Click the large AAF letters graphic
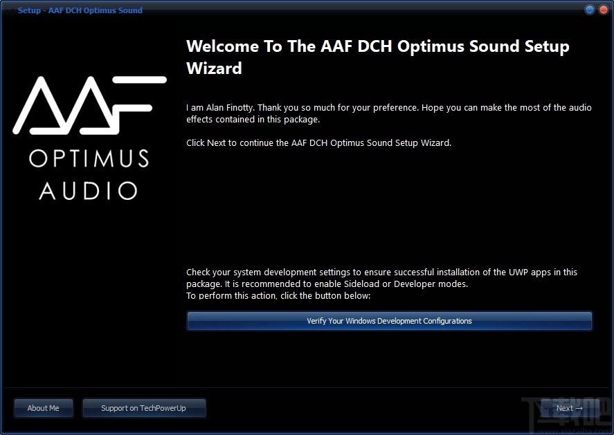This screenshot has height=435, width=614. [89, 104]
